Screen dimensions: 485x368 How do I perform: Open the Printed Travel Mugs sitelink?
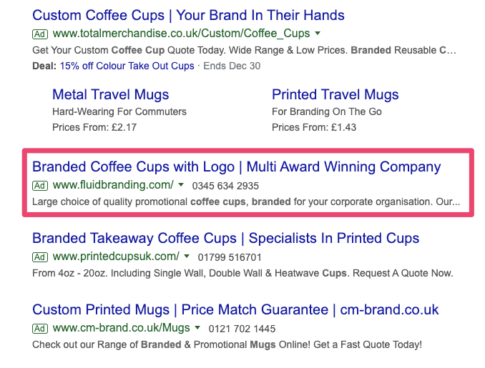335,94
